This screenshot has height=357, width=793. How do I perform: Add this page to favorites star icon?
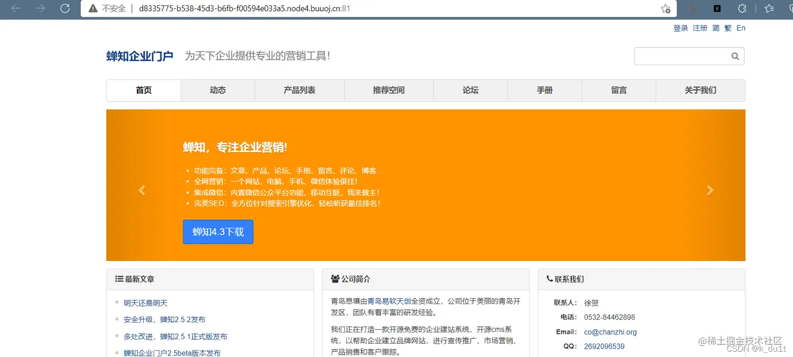(666, 8)
